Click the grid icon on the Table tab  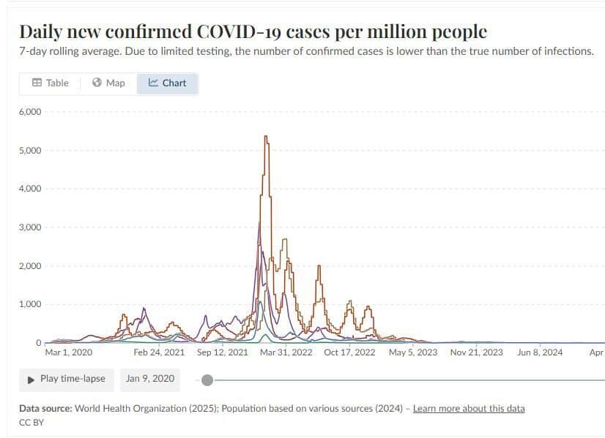pyautogui.click(x=37, y=83)
